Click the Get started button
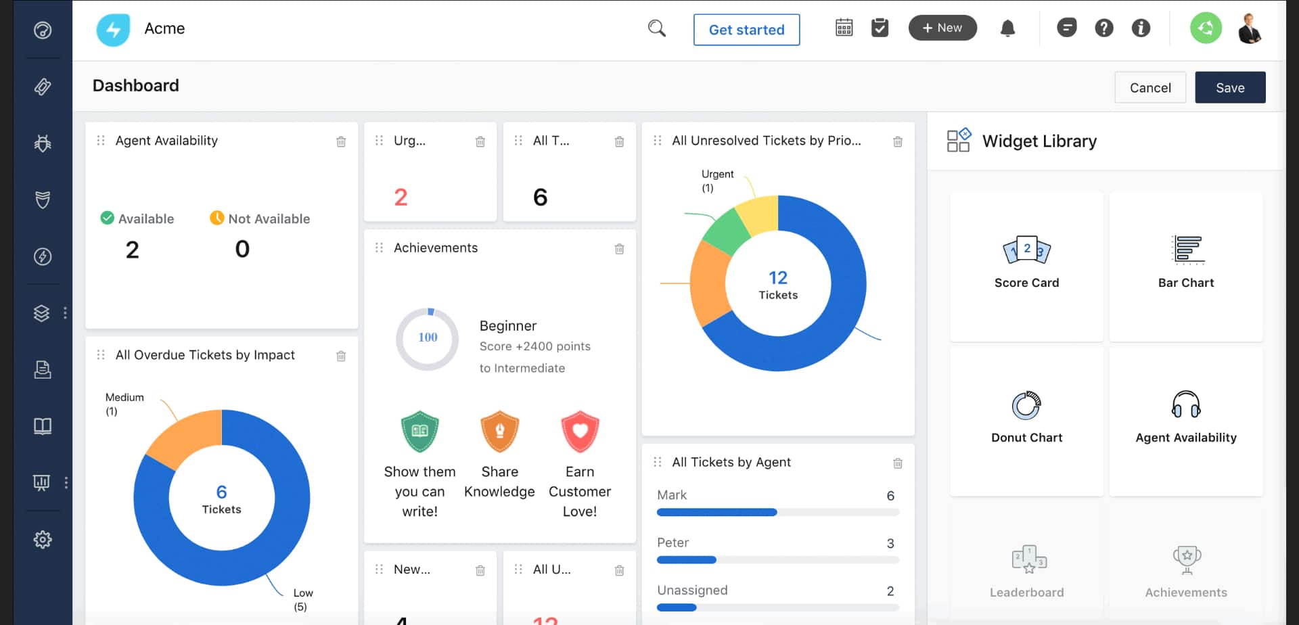 tap(746, 30)
